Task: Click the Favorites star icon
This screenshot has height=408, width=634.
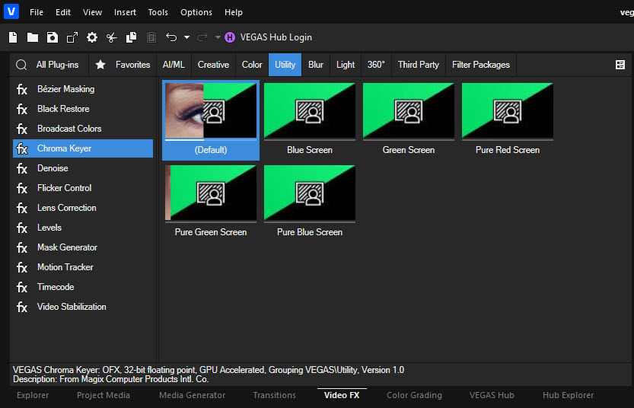Action: [x=100, y=64]
